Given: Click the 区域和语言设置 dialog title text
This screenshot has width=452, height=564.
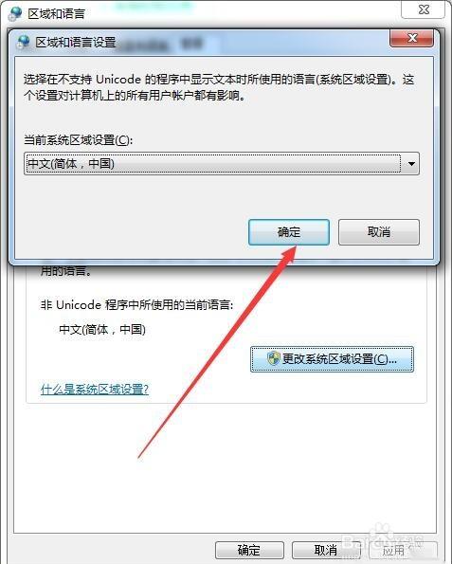Looking at the screenshot, I should pos(76,43).
